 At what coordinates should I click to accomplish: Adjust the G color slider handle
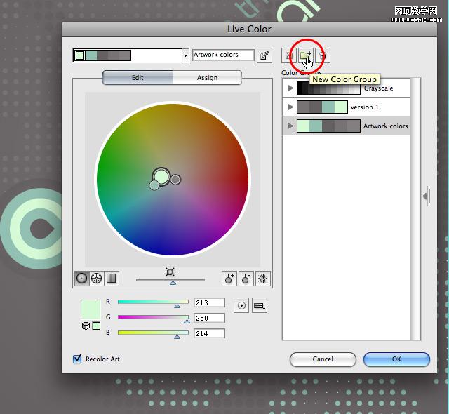coord(187,321)
